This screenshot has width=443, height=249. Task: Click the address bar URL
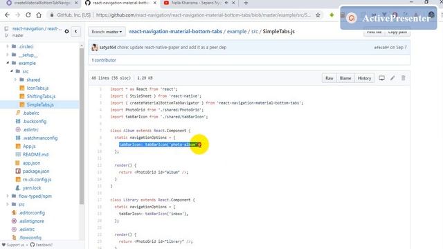[x=203, y=15]
